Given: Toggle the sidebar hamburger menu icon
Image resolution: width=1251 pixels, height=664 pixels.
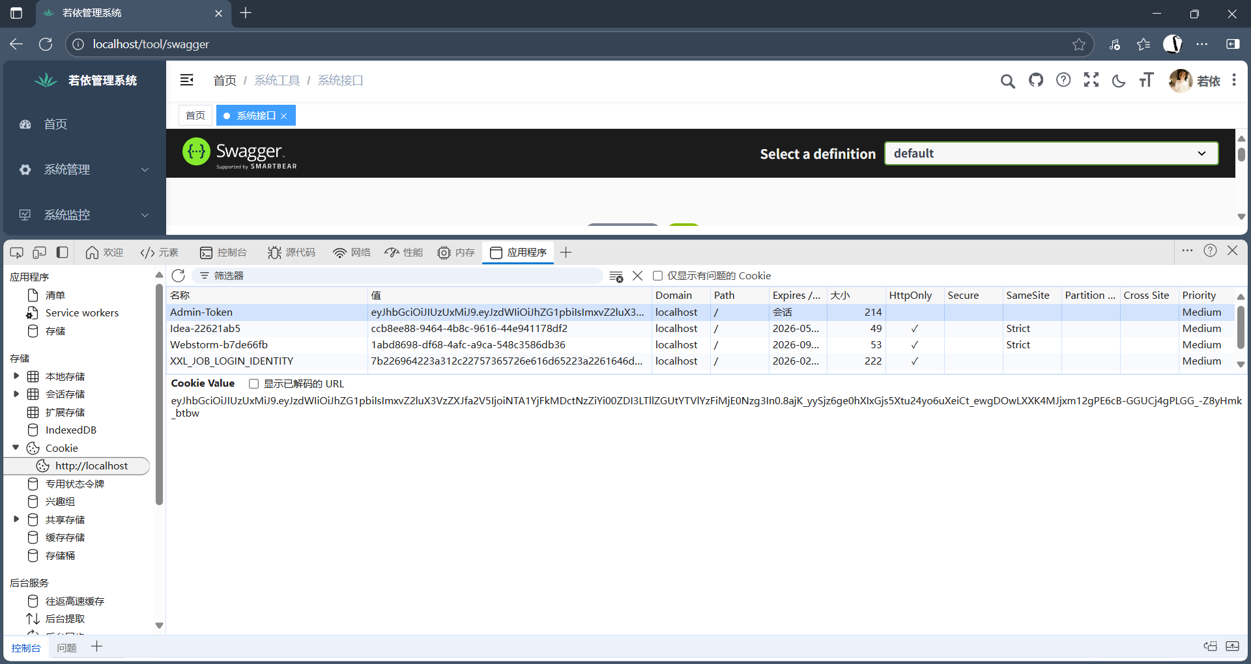Looking at the screenshot, I should 186,80.
